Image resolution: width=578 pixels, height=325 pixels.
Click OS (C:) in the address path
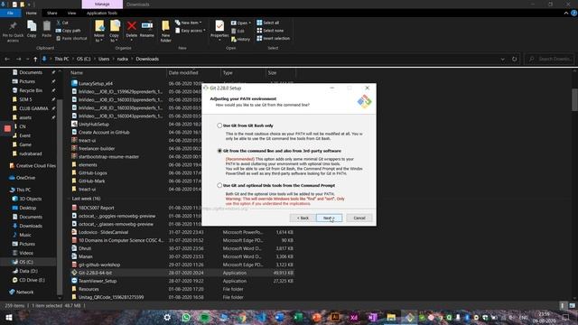coord(84,59)
